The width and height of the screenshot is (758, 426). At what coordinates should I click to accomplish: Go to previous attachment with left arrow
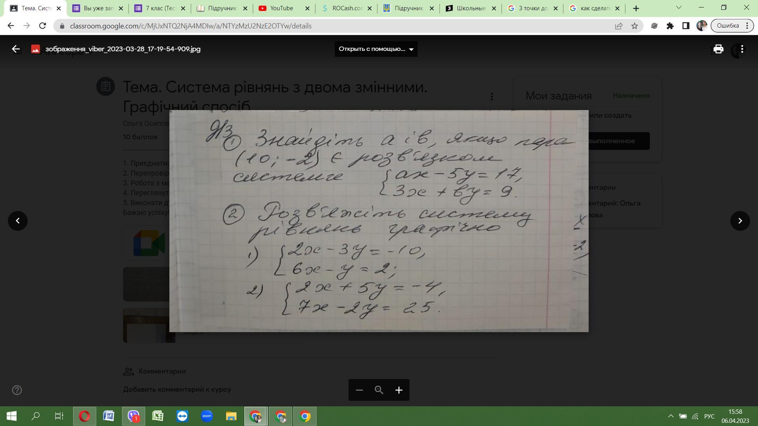click(18, 221)
